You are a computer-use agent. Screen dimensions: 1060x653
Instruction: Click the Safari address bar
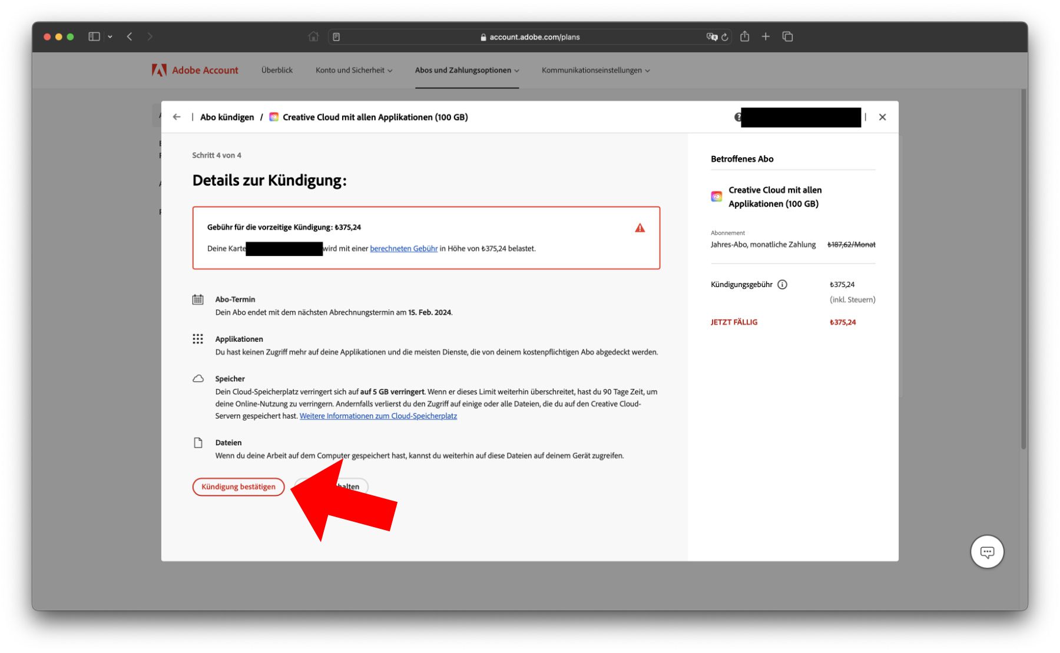click(x=530, y=37)
